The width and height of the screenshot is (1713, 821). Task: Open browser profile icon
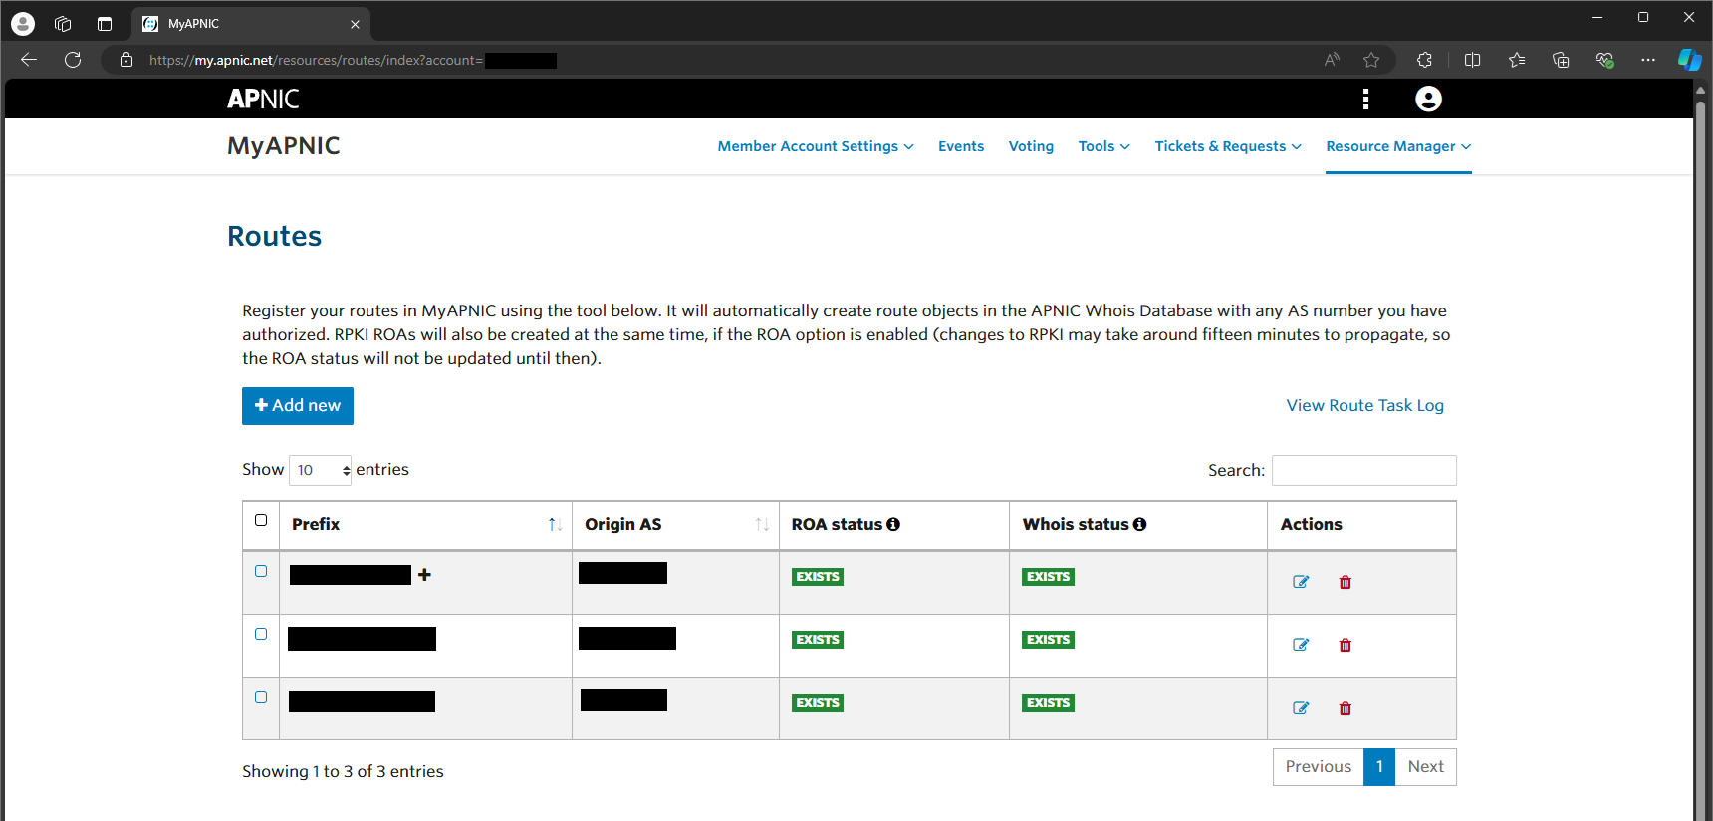point(23,24)
